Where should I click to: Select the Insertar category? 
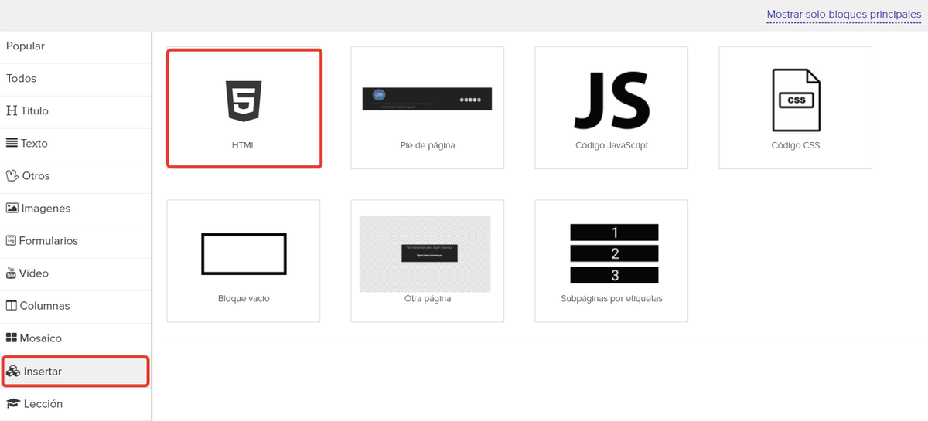pos(75,372)
